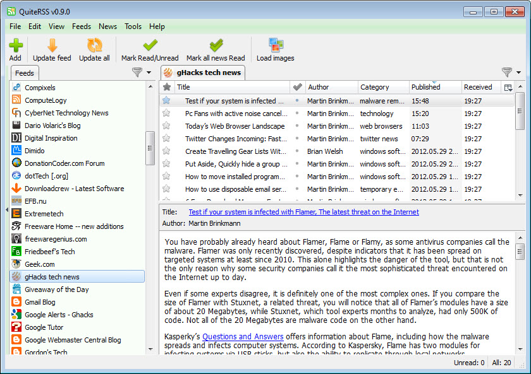Star the Flamer infection news item
Viewport: 531px width, 374px height.
pos(167,100)
